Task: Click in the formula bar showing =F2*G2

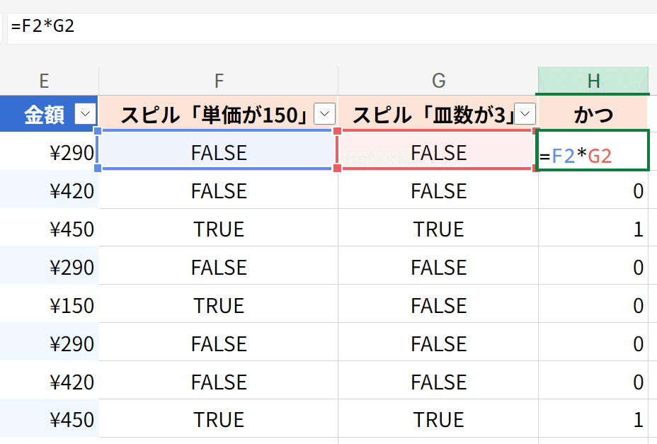Action: pyautogui.click(x=332, y=28)
